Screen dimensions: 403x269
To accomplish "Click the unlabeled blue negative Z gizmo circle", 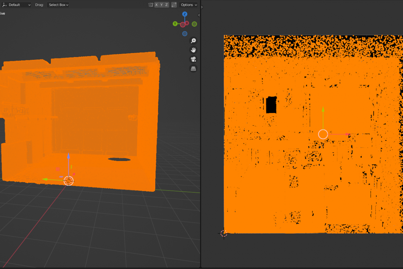I will pos(185,34).
